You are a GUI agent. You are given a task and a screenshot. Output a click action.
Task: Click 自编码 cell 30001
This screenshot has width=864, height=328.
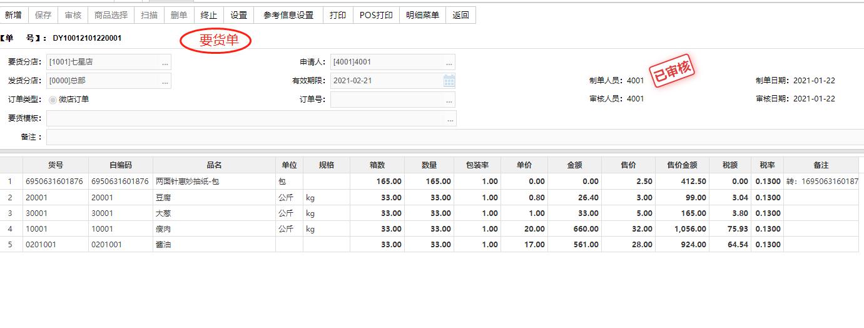(x=121, y=213)
